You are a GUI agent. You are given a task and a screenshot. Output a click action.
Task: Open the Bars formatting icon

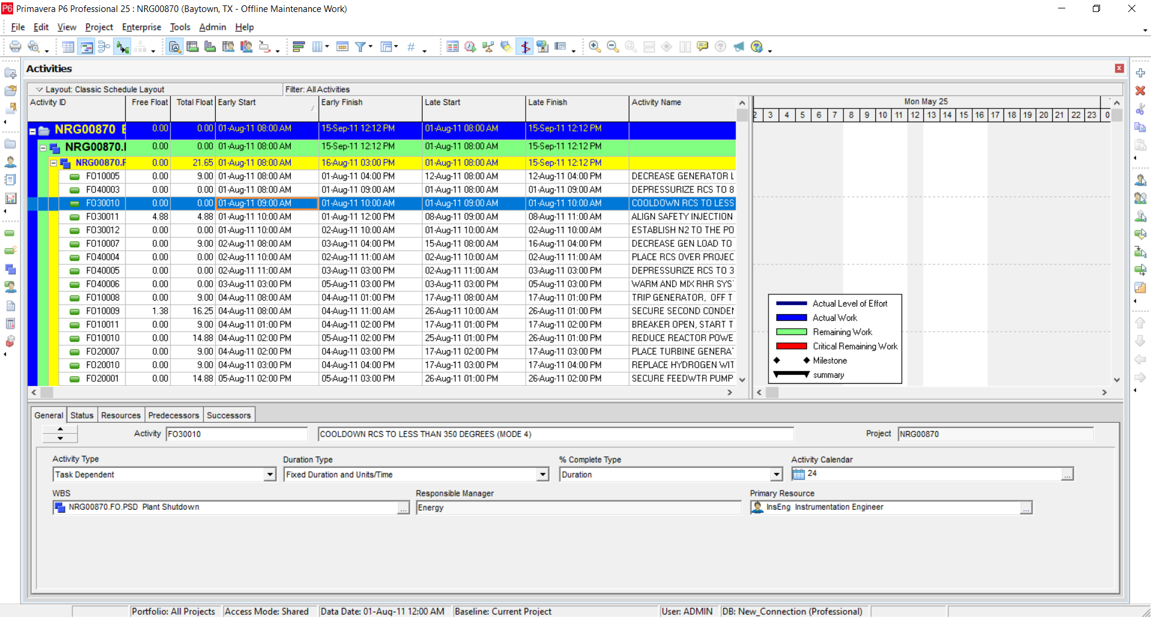click(299, 47)
